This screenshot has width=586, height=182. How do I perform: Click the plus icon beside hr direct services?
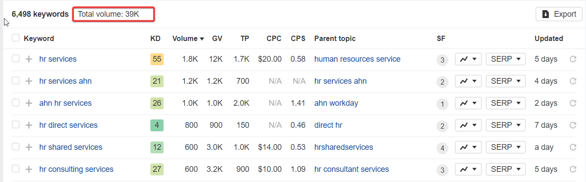click(x=29, y=125)
